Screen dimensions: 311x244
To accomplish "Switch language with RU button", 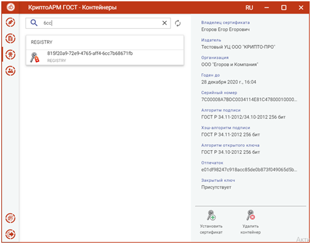I will tap(249, 8).
